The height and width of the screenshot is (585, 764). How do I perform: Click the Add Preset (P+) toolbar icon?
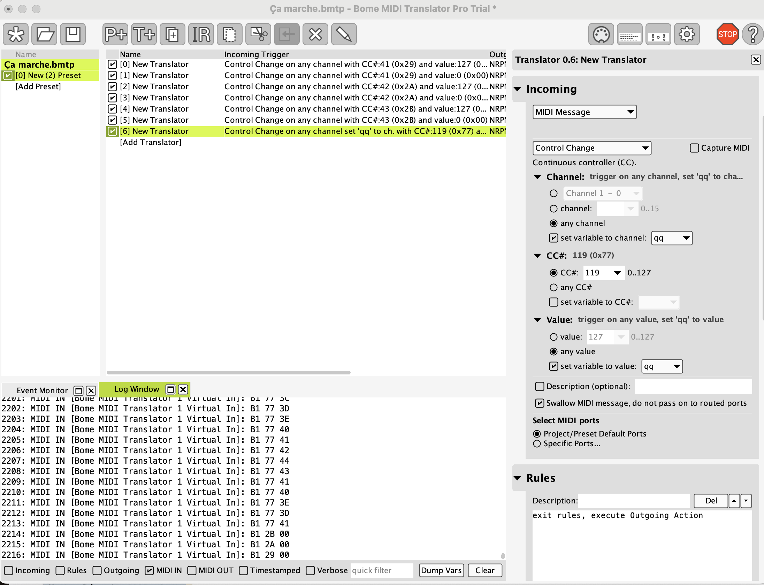[x=116, y=34]
